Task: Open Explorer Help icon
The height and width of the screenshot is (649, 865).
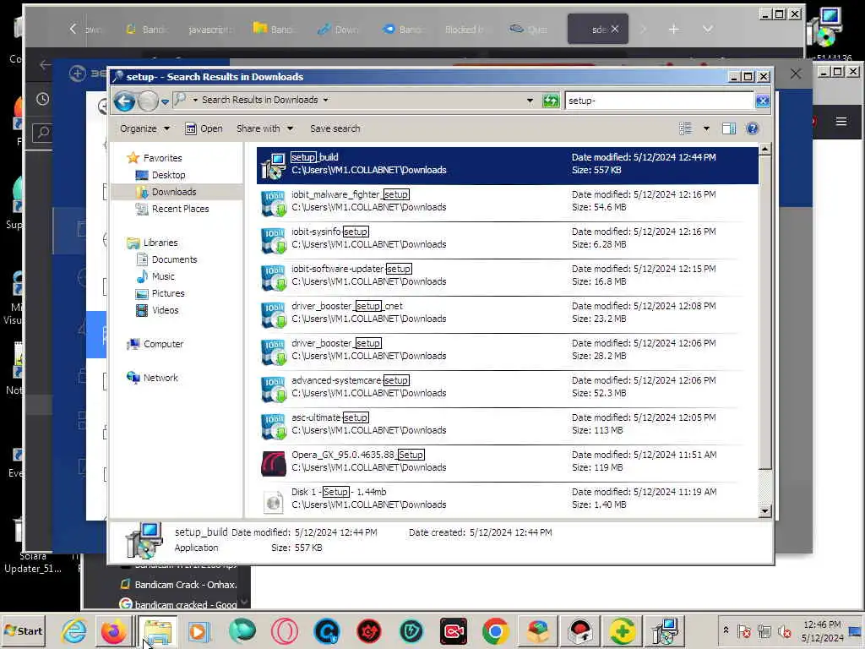Action: [x=752, y=128]
